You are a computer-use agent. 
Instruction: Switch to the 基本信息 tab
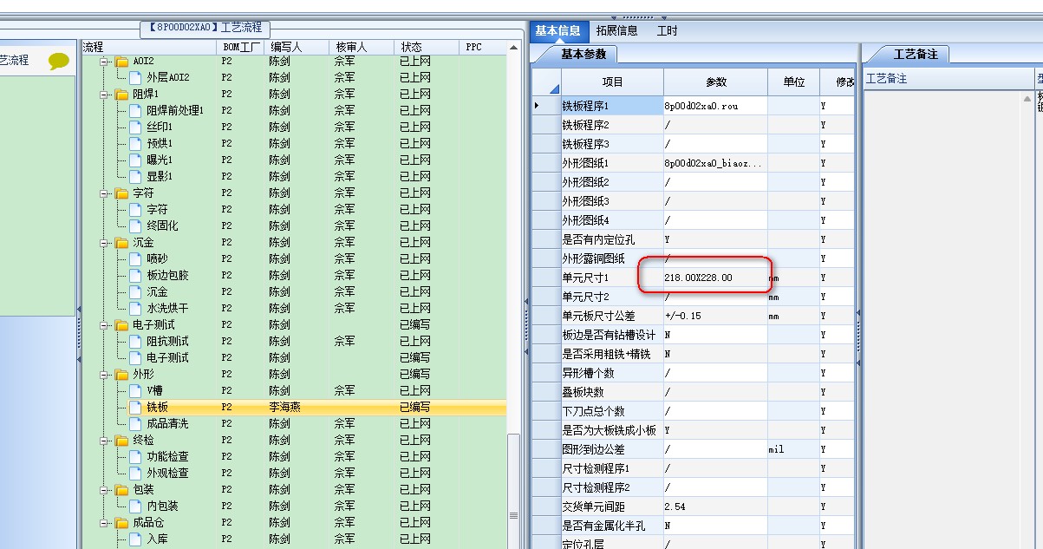[x=557, y=31]
